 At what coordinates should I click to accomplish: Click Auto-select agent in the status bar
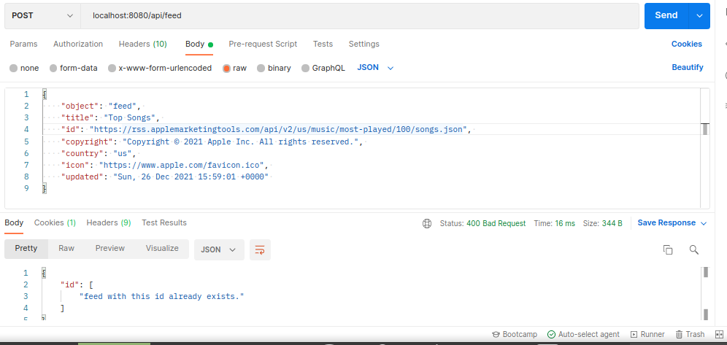coord(583,334)
